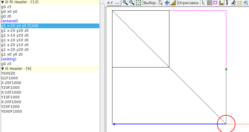
Task: Select line 'g1 x-20 y0 z0 f1200'
Action: [x=50, y=26]
